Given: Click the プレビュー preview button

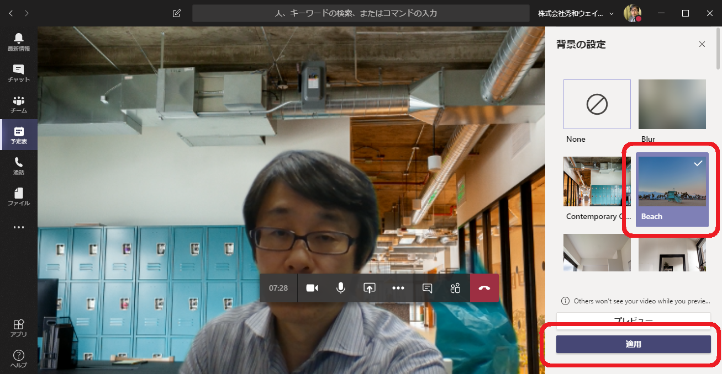Looking at the screenshot, I should (633, 320).
